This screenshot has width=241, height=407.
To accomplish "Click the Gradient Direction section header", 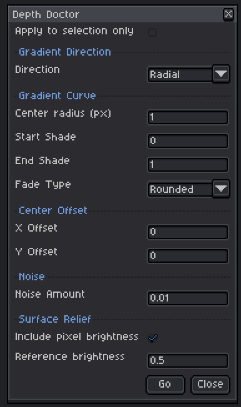I will tap(65, 52).
